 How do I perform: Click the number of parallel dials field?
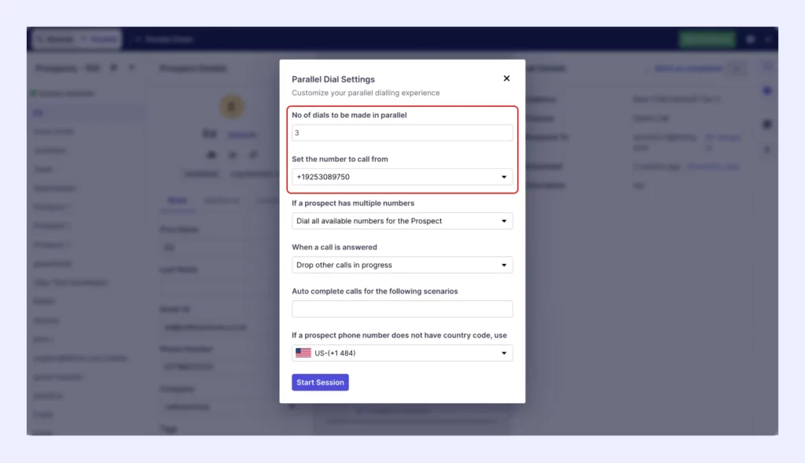point(402,133)
